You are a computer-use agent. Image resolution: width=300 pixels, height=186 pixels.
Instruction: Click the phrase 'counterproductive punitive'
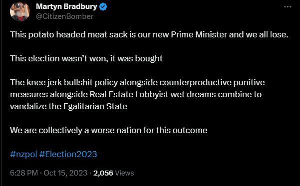pos(212,82)
